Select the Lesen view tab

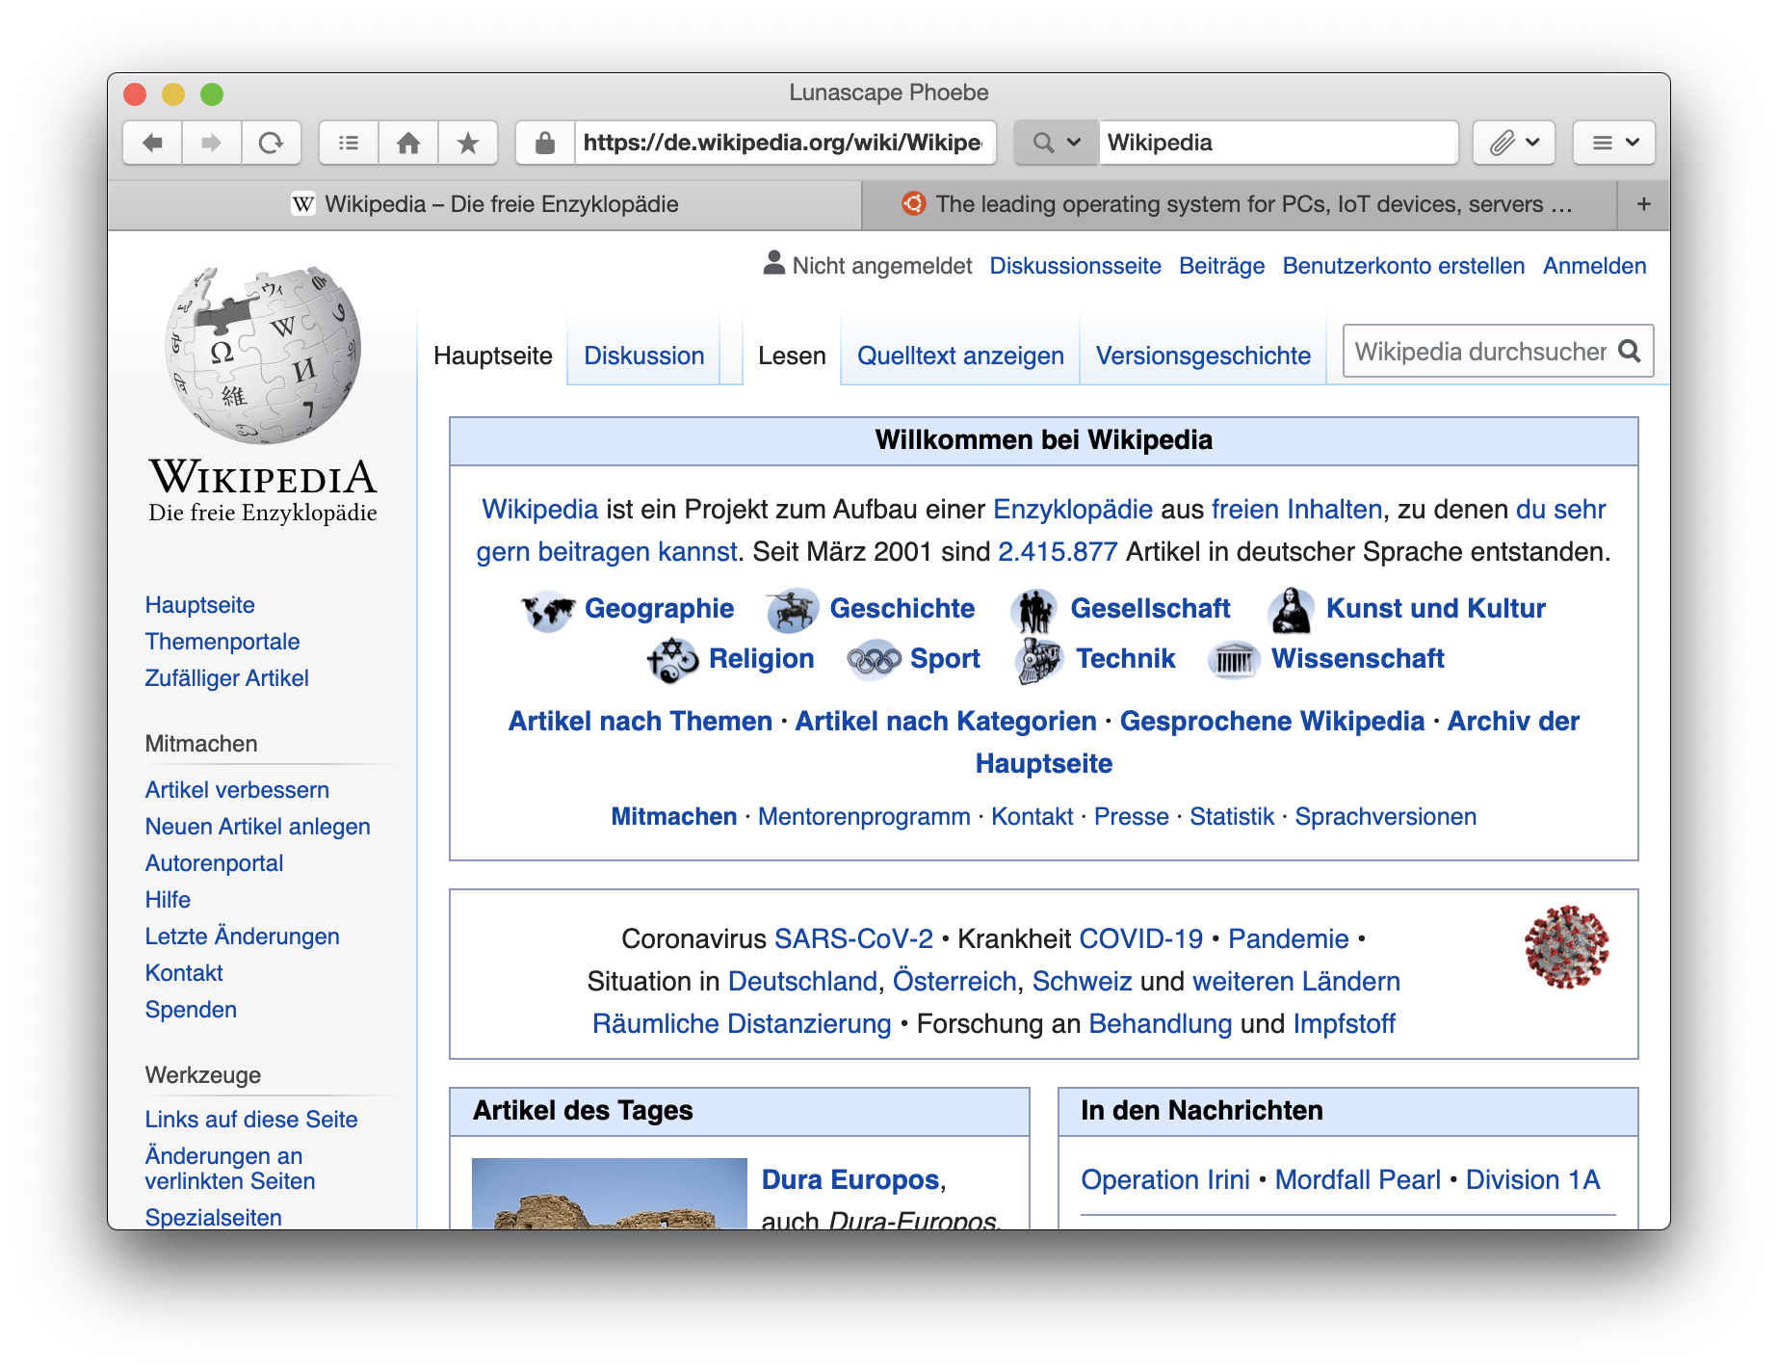click(x=792, y=356)
